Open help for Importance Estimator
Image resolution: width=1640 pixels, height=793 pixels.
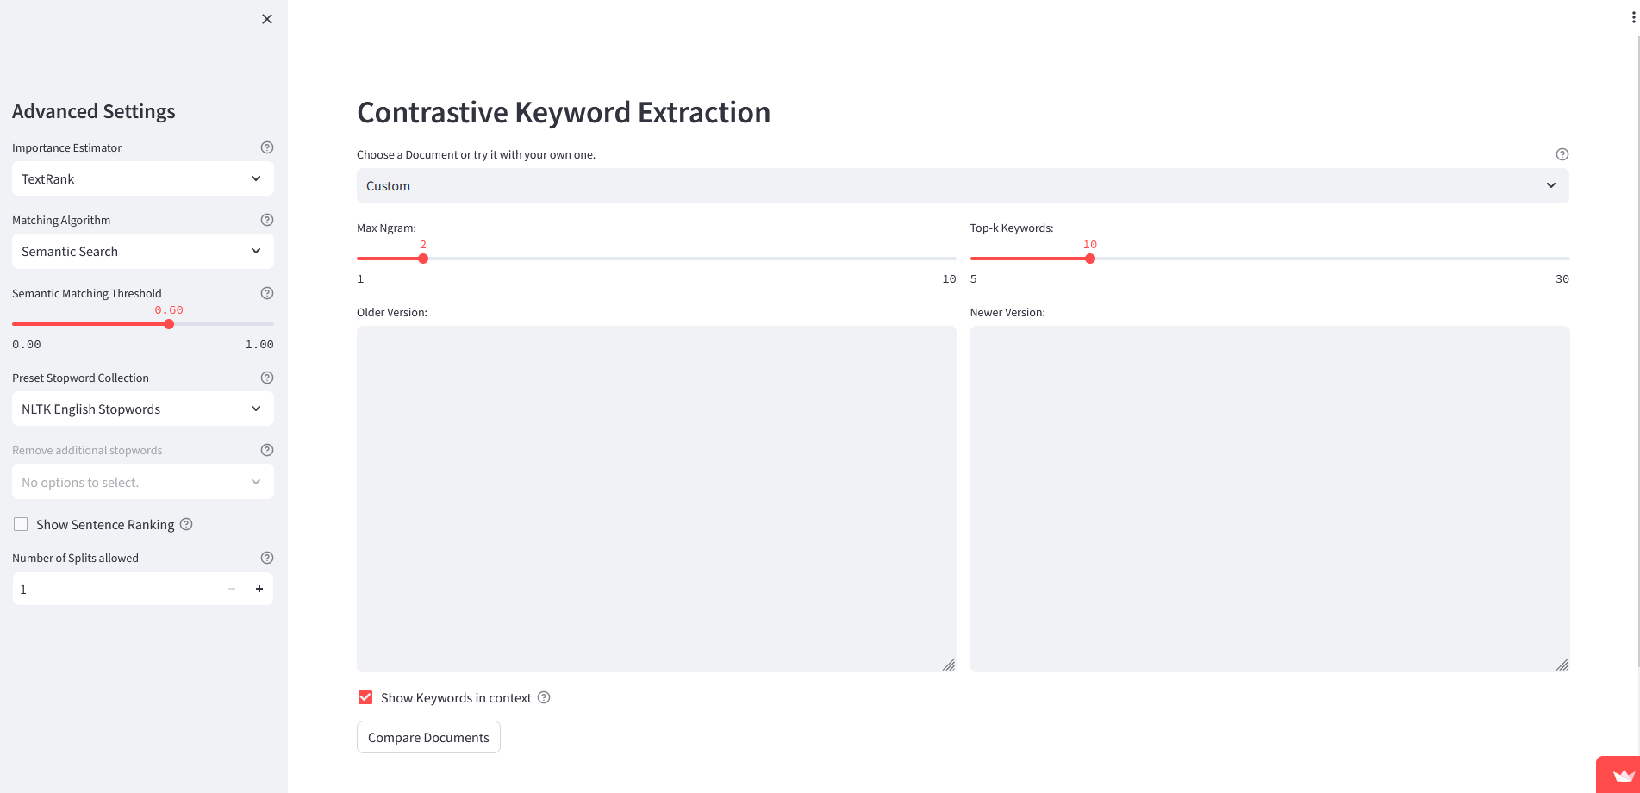tap(267, 147)
